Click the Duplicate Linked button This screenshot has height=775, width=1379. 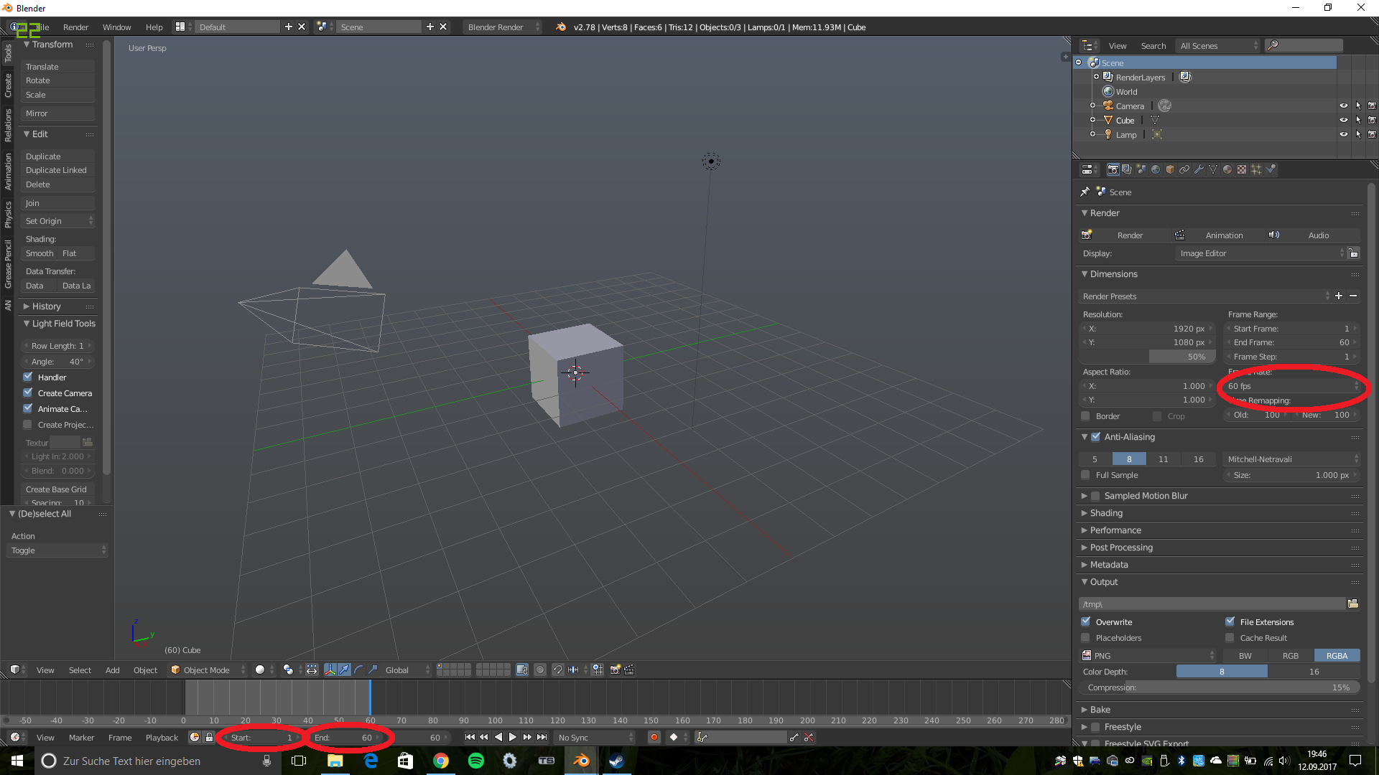(x=56, y=170)
